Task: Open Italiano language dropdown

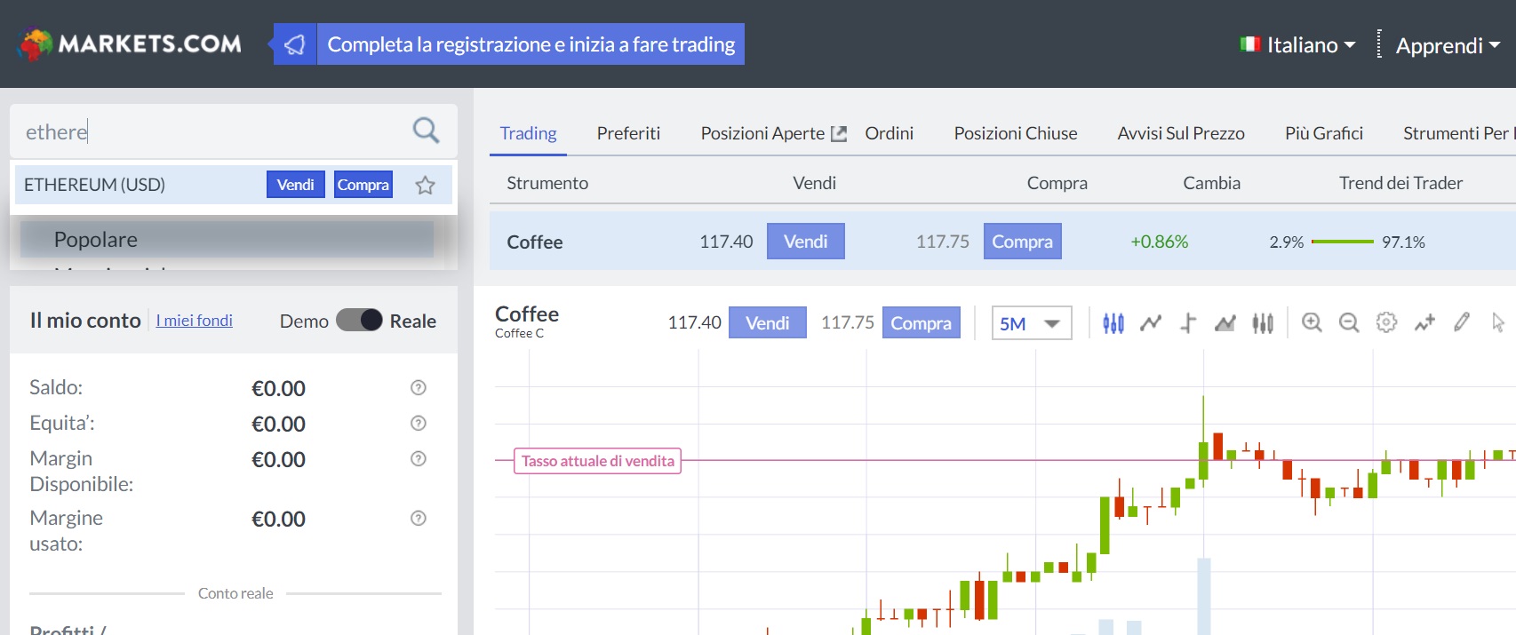Action: coord(1298,44)
